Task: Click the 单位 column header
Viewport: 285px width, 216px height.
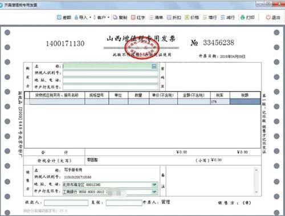Action: pos(119,95)
